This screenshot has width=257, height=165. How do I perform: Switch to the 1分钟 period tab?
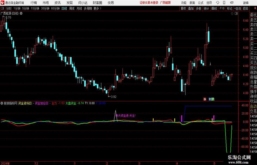point(17,8)
